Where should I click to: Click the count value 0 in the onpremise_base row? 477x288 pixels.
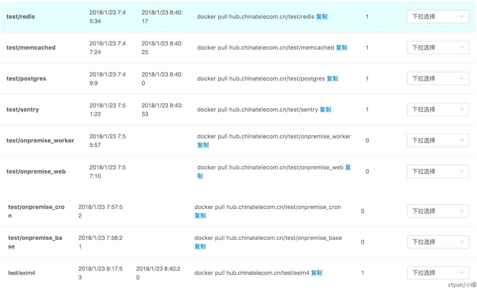click(363, 242)
